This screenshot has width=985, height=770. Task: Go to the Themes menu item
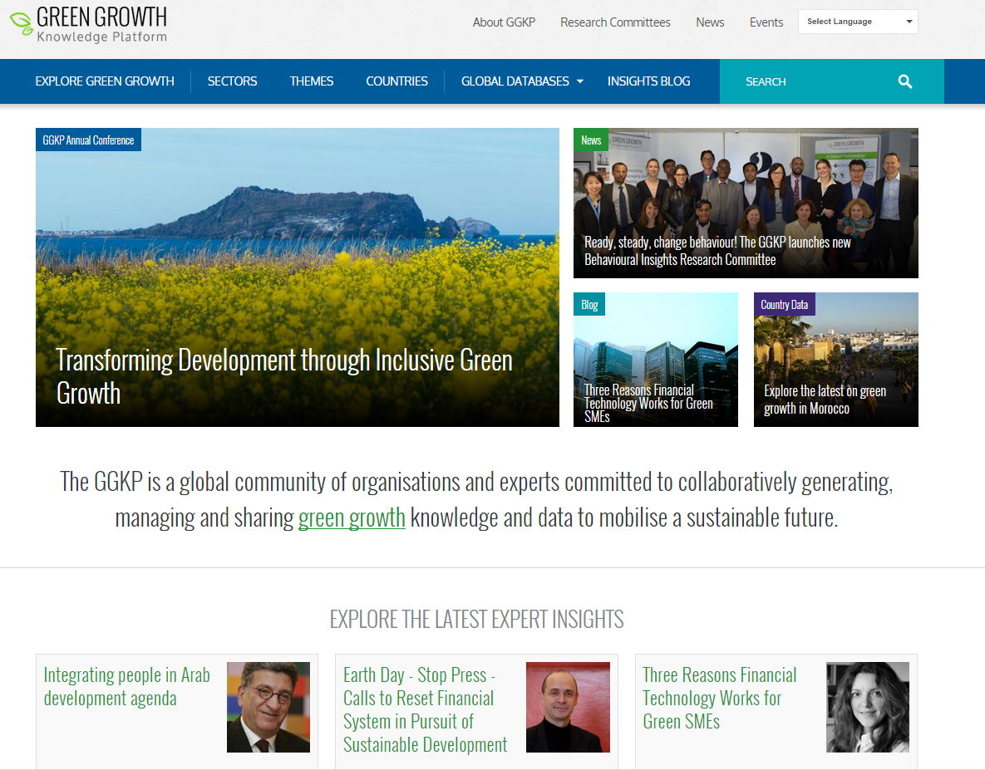coord(311,81)
